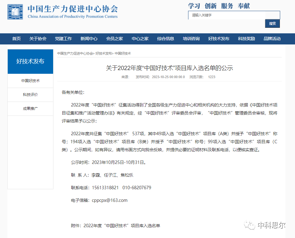The image size is (295, 238).
Task: Click the association logo icon
Action: click(15, 12)
